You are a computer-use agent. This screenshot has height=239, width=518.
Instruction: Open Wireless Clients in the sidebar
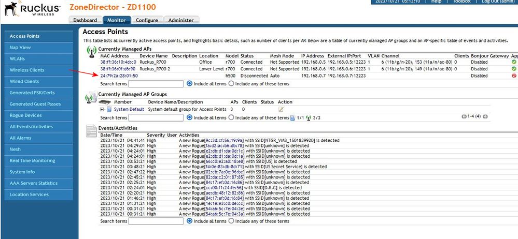[x=27, y=70]
